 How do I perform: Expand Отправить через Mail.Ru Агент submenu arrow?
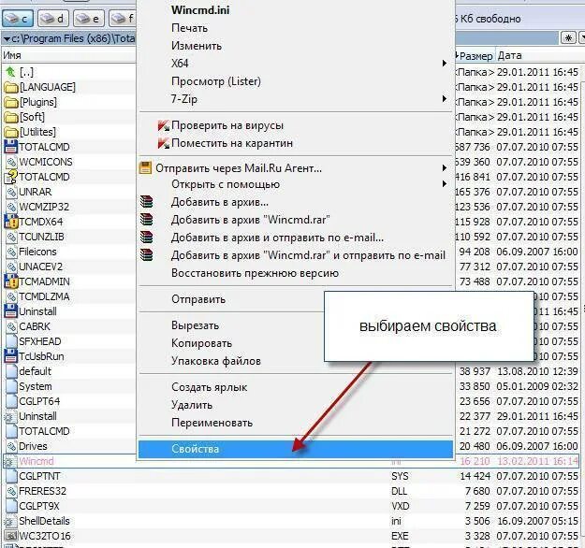coord(444,168)
